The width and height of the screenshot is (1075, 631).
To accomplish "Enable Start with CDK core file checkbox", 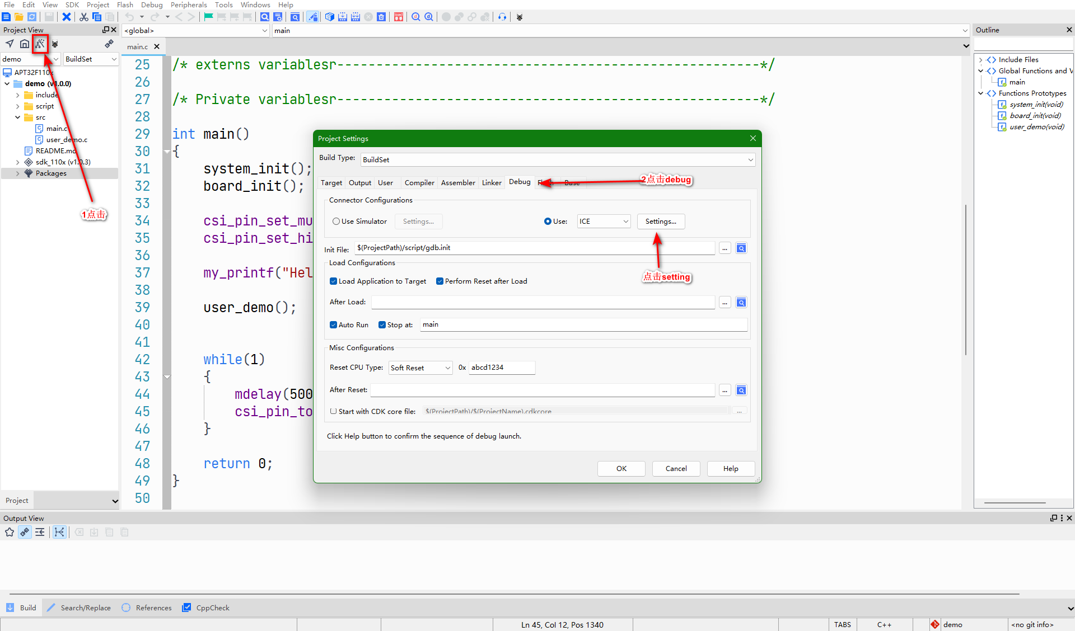I will [333, 411].
